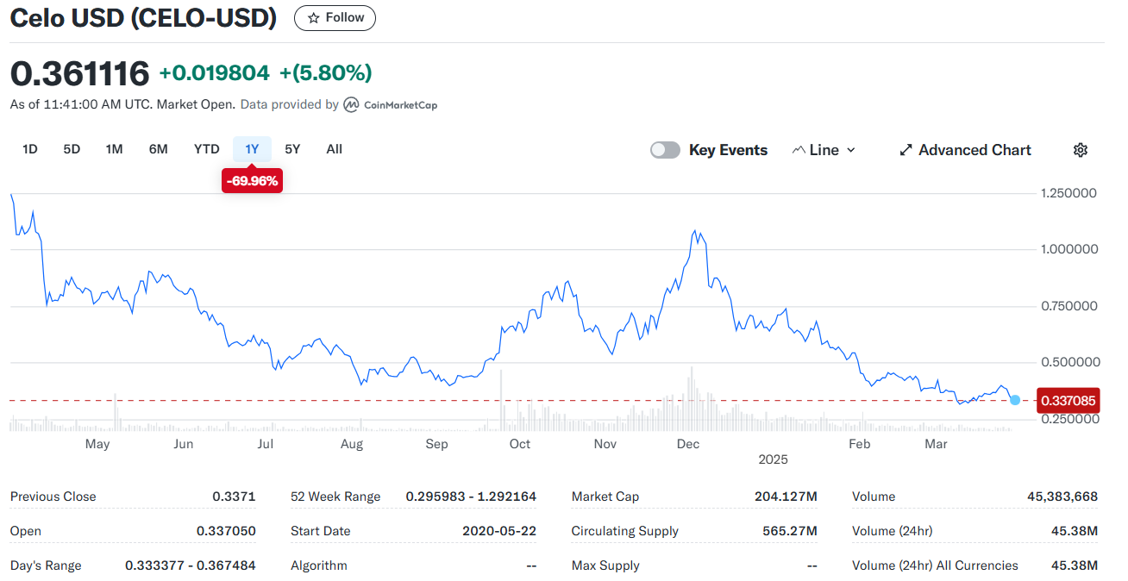Click the Day's Range value
Image resolution: width=1128 pixels, height=581 pixels.
[x=191, y=565]
